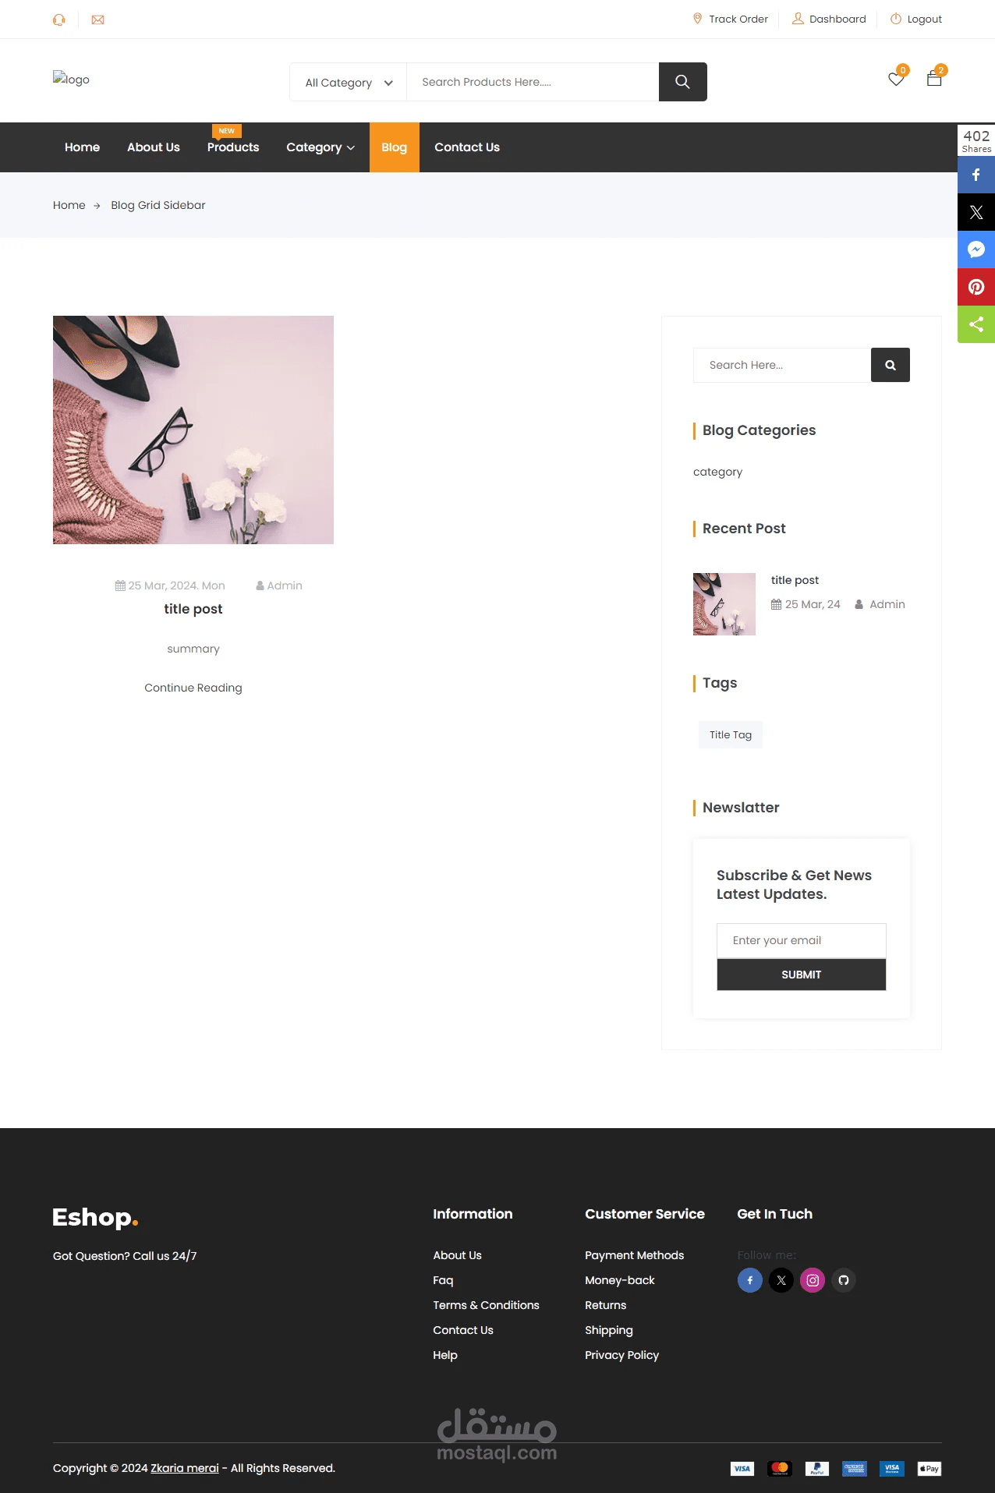
Task: Expand the Category menu in navbar
Action: click(320, 147)
